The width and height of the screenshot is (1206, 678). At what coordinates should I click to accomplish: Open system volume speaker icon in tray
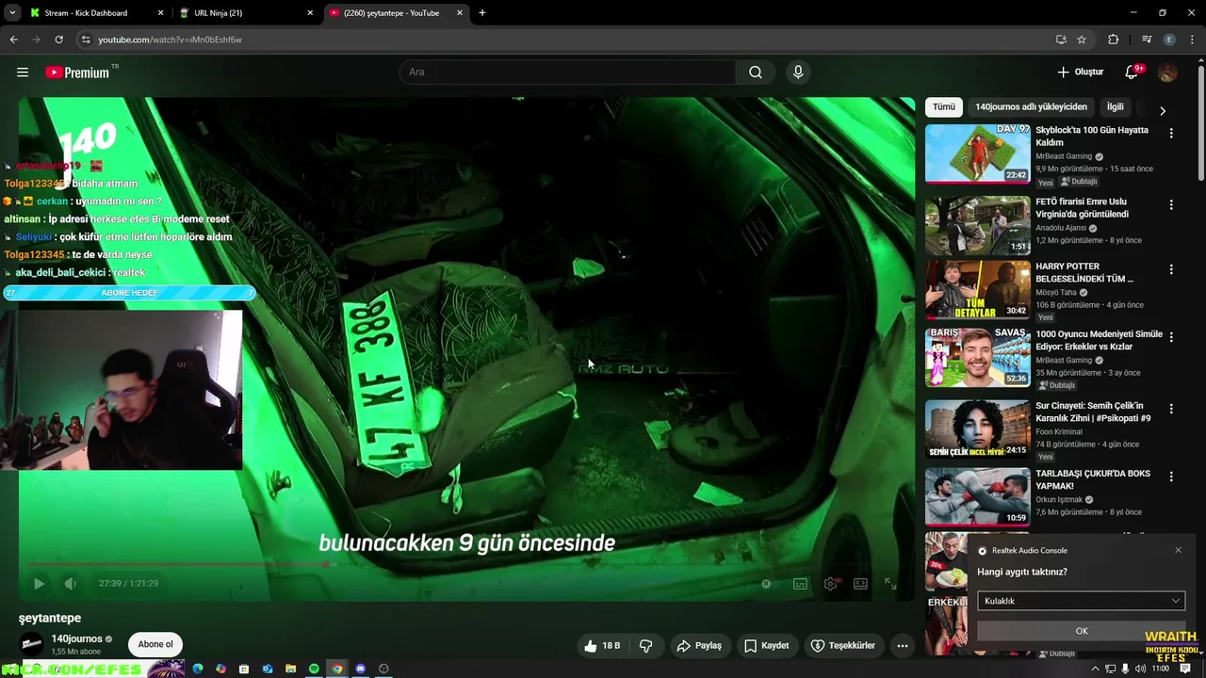click(x=1141, y=669)
